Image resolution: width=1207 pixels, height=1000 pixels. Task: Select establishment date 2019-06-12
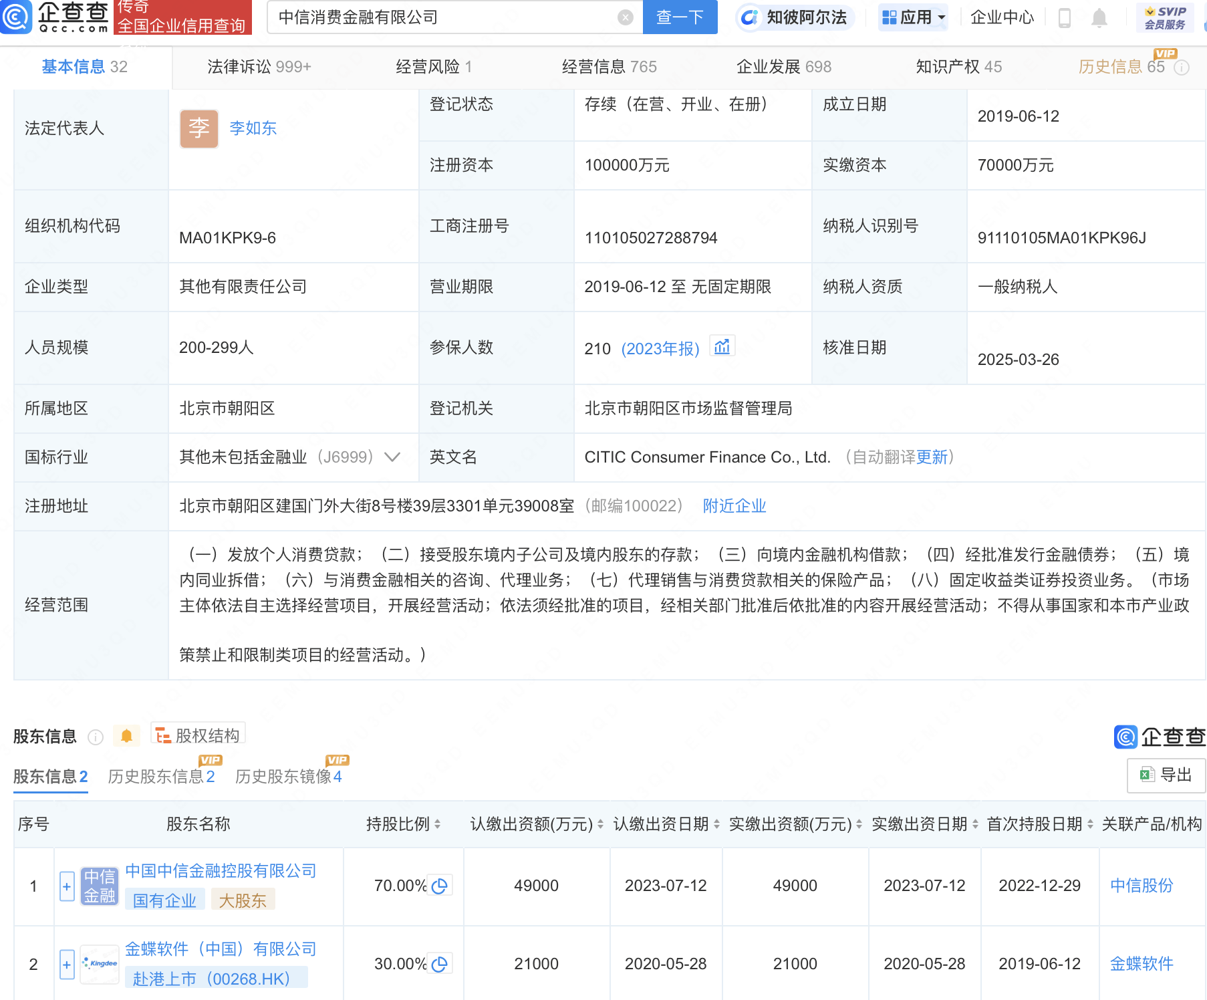tap(1019, 116)
